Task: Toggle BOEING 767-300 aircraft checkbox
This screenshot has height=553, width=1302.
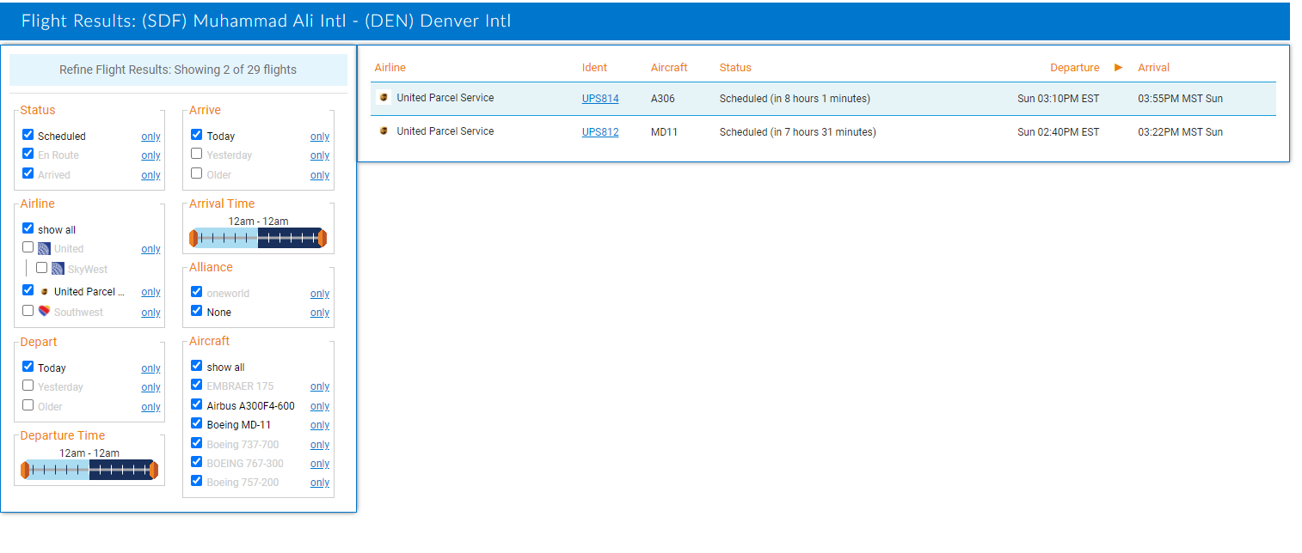Action: 197,462
